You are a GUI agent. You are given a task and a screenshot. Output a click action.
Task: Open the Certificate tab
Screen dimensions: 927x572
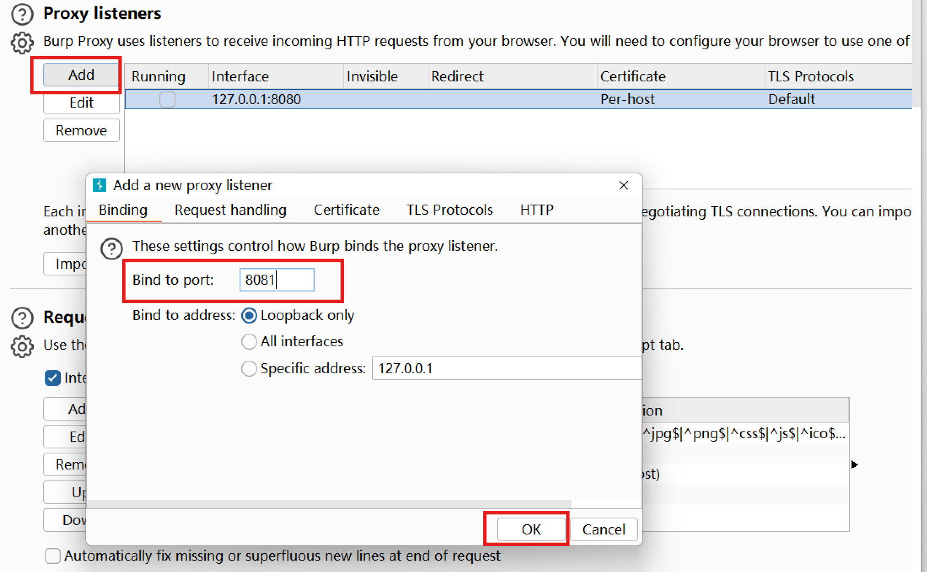[x=346, y=210]
